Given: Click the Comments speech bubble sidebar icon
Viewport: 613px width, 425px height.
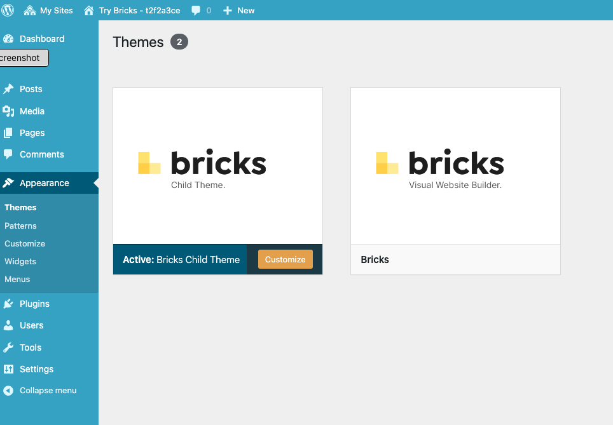Looking at the screenshot, I should coord(8,154).
